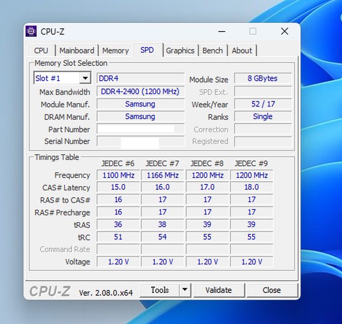Click the Max Bandwidth DDR4-2400 field

click(140, 91)
